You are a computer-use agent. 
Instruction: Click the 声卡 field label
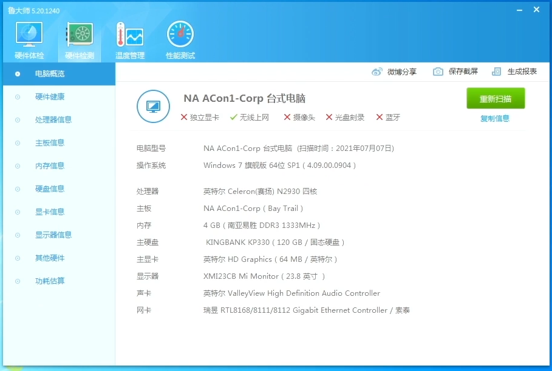144,293
